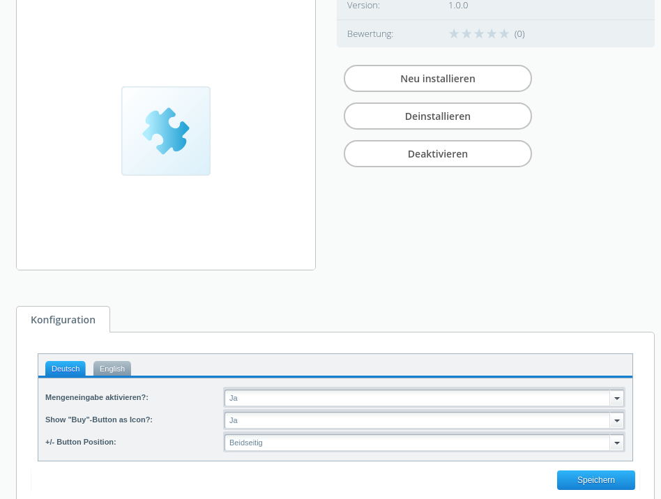Switch to the English language tab
The width and height of the screenshot is (661, 499).
(x=112, y=369)
